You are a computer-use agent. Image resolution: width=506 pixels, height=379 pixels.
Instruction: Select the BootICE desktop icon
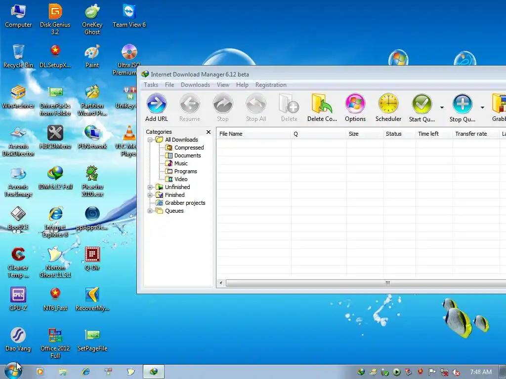pos(18,218)
